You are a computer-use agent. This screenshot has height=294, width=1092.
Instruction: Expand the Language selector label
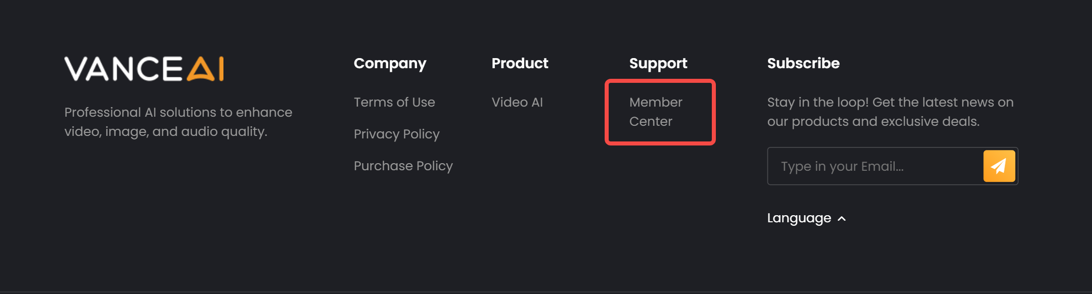pyautogui.click(x=799, y=218)
